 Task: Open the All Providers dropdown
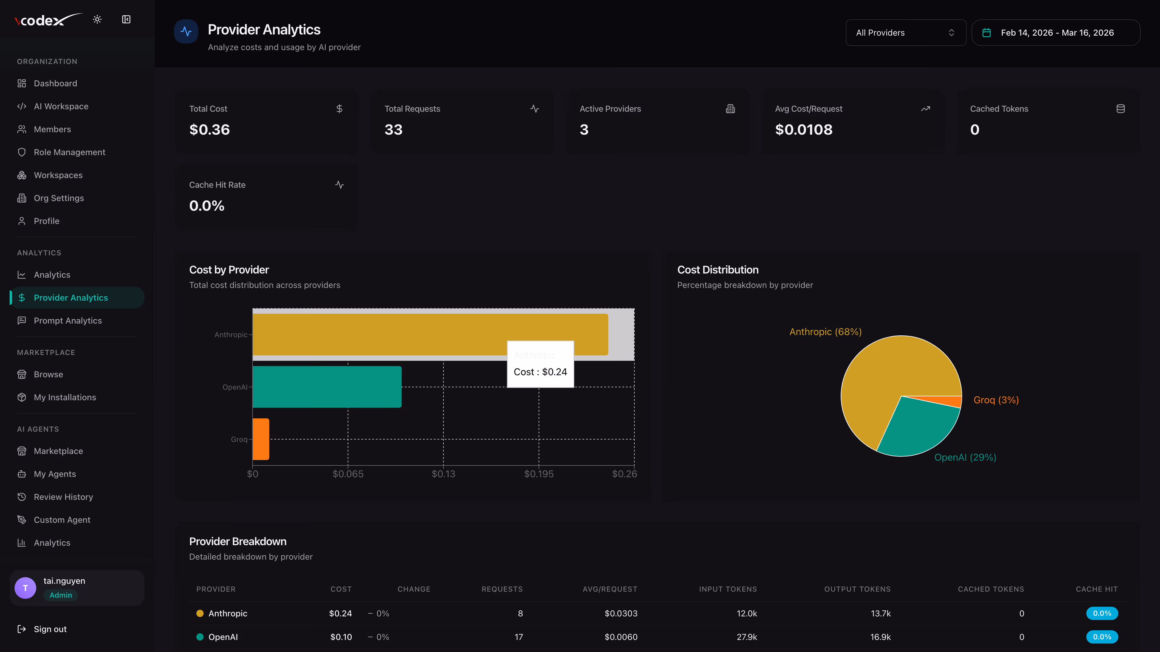[906, 32]
